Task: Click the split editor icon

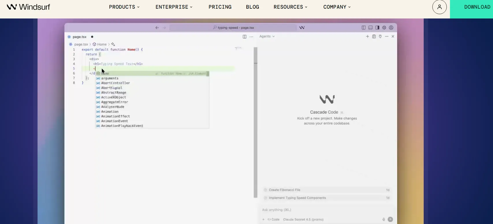Action: tap(245, 37)
